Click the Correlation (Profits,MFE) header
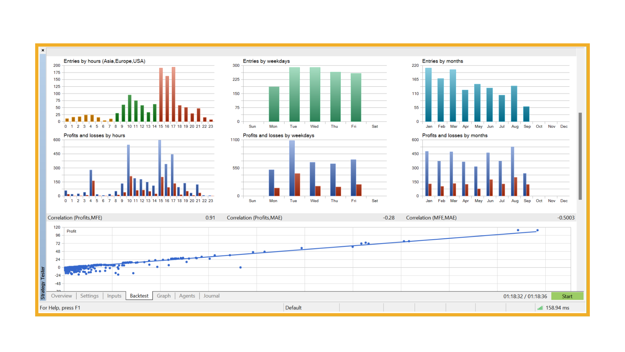The image size is (625, 352). tap(75, 218)
